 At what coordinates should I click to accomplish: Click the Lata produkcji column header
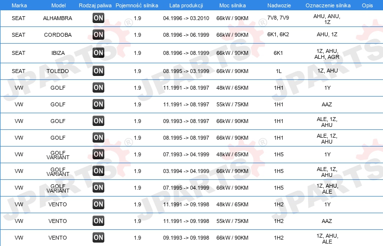click(x=186, y=5)
